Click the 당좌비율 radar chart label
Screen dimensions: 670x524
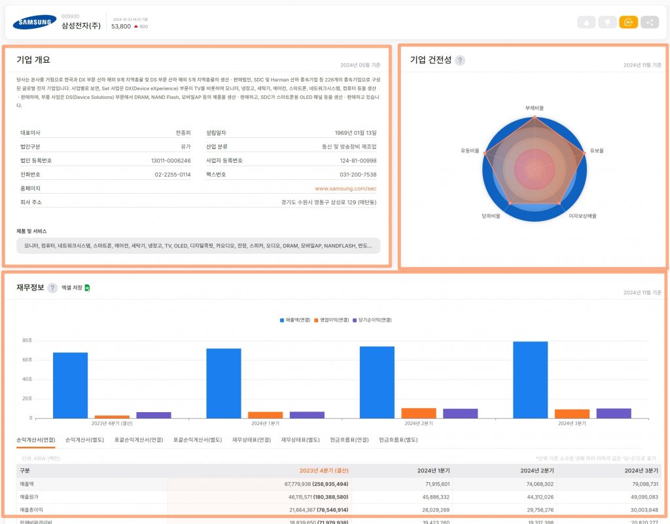coord(491,216)
